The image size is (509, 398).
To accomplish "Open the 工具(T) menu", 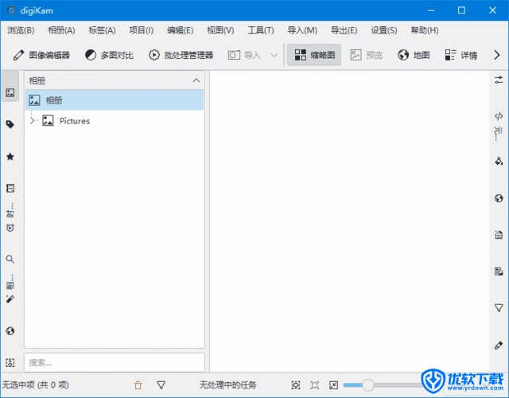I will point(261,30).
